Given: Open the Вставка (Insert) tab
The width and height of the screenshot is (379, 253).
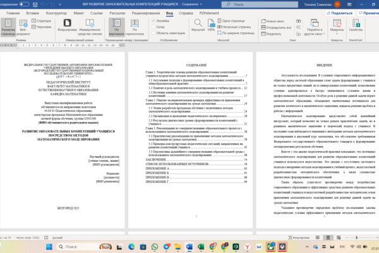Looking at the screenshot, I should 32,13.
